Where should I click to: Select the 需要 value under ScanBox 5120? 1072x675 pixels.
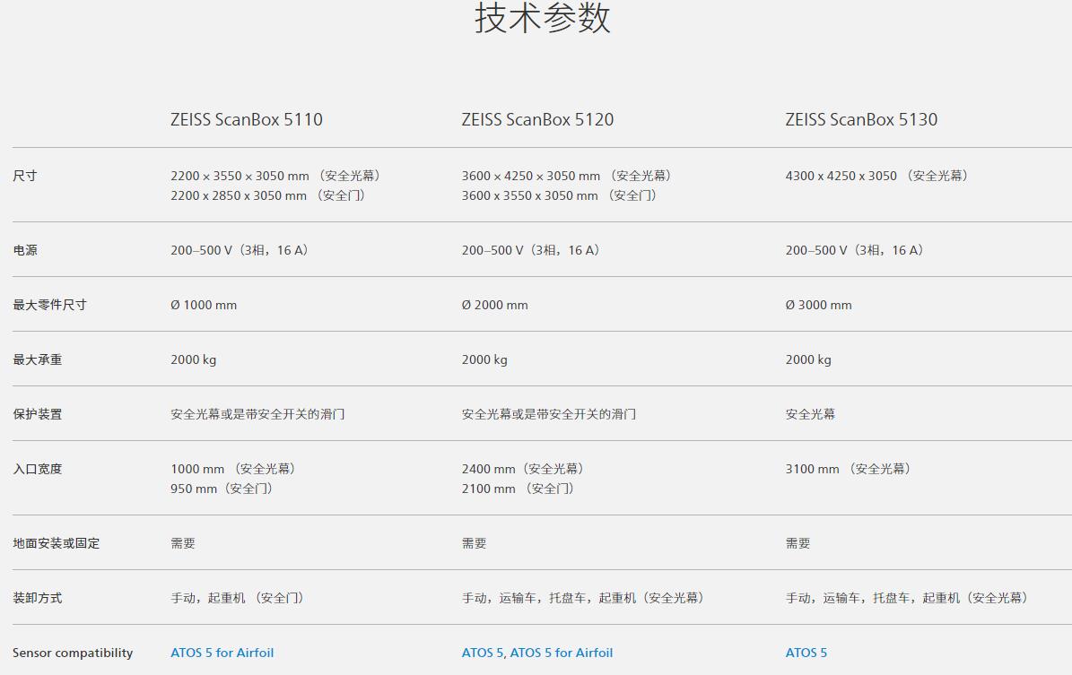point(475,543)
